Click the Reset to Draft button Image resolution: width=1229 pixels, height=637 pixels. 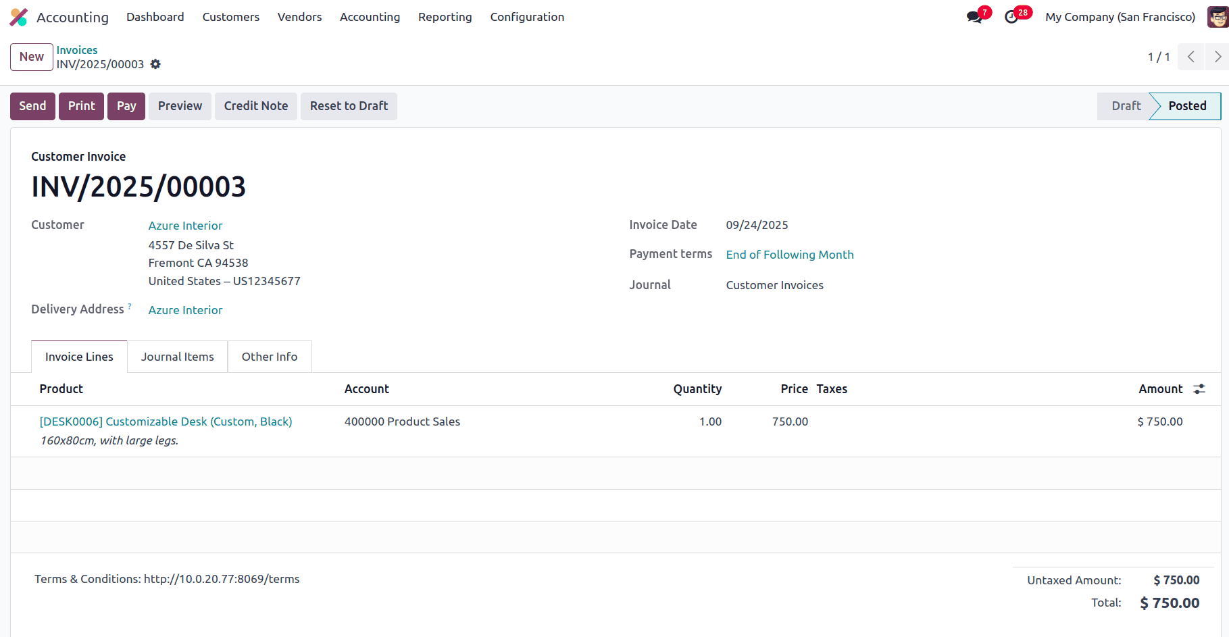pyautogui.click(x=349, y=106)
